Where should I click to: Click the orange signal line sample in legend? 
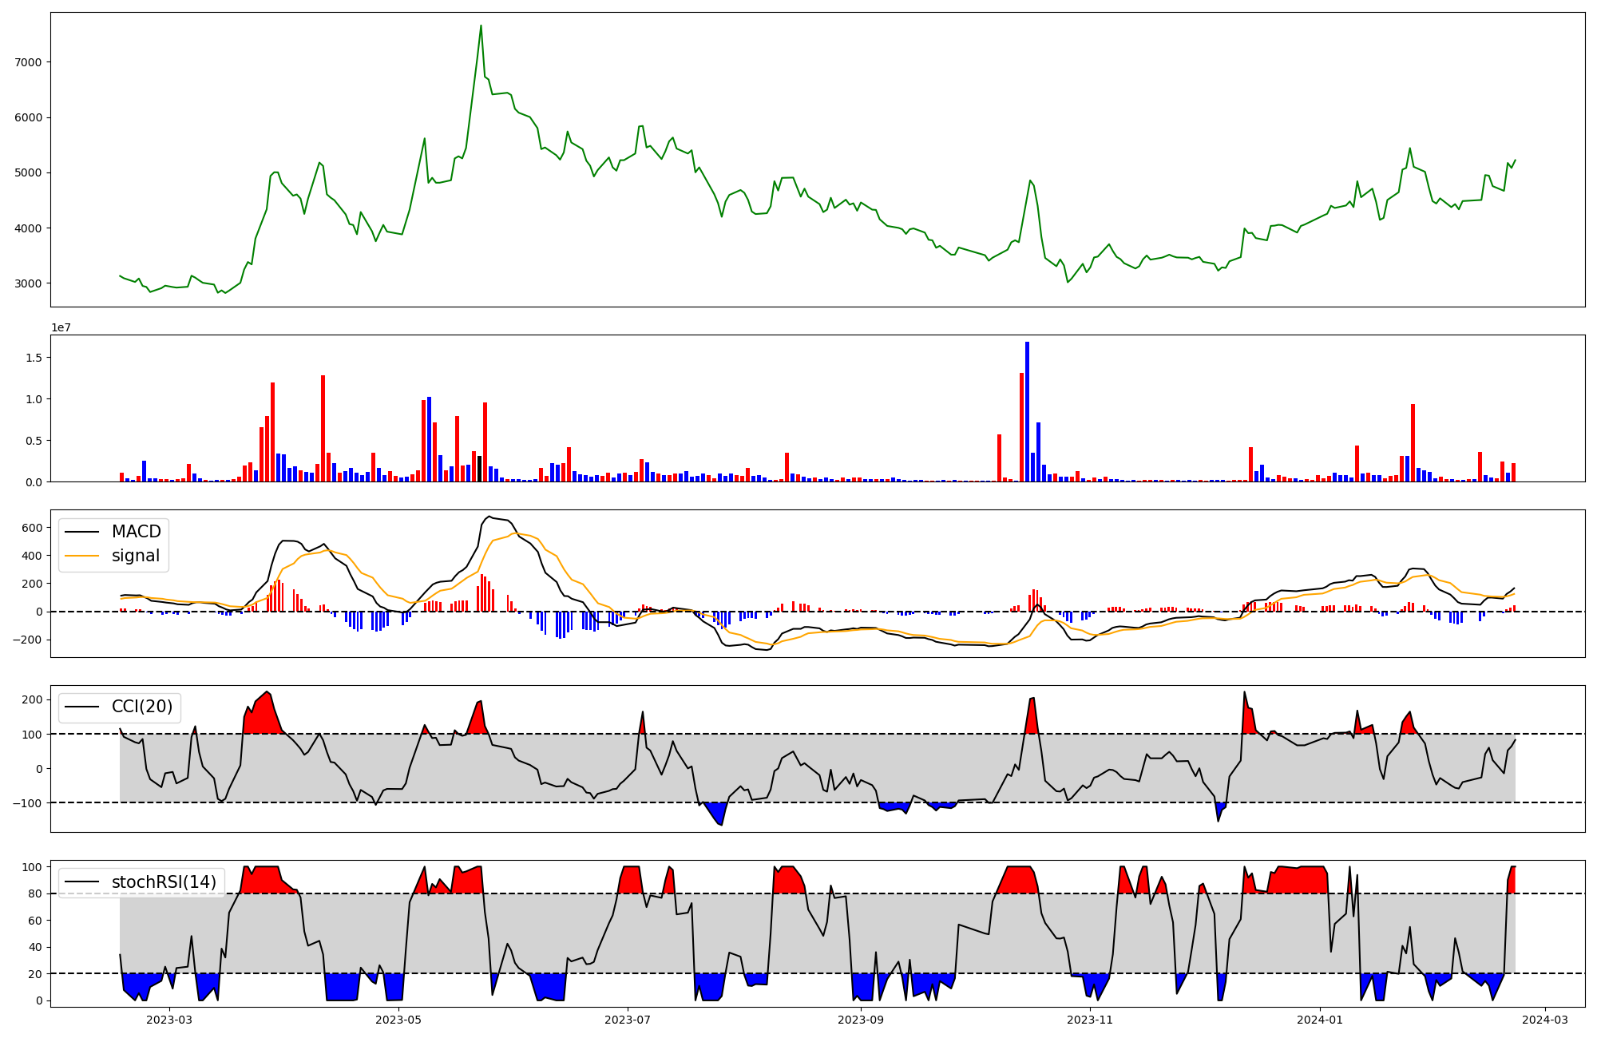[x=81, y=556]
